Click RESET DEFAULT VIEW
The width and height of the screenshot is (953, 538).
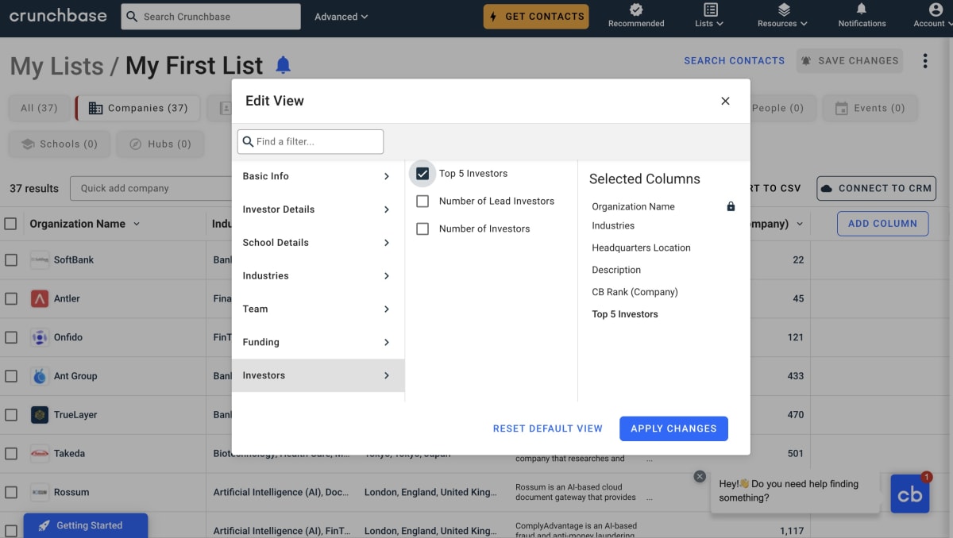point(548,428)
